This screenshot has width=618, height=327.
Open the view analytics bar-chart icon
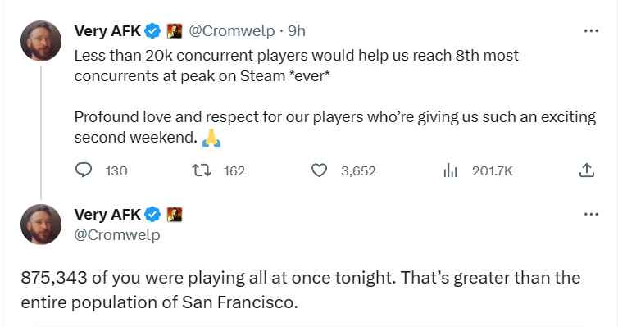(450, 170)
